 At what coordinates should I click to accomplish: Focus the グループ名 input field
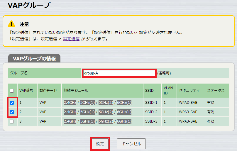[119, 73]
